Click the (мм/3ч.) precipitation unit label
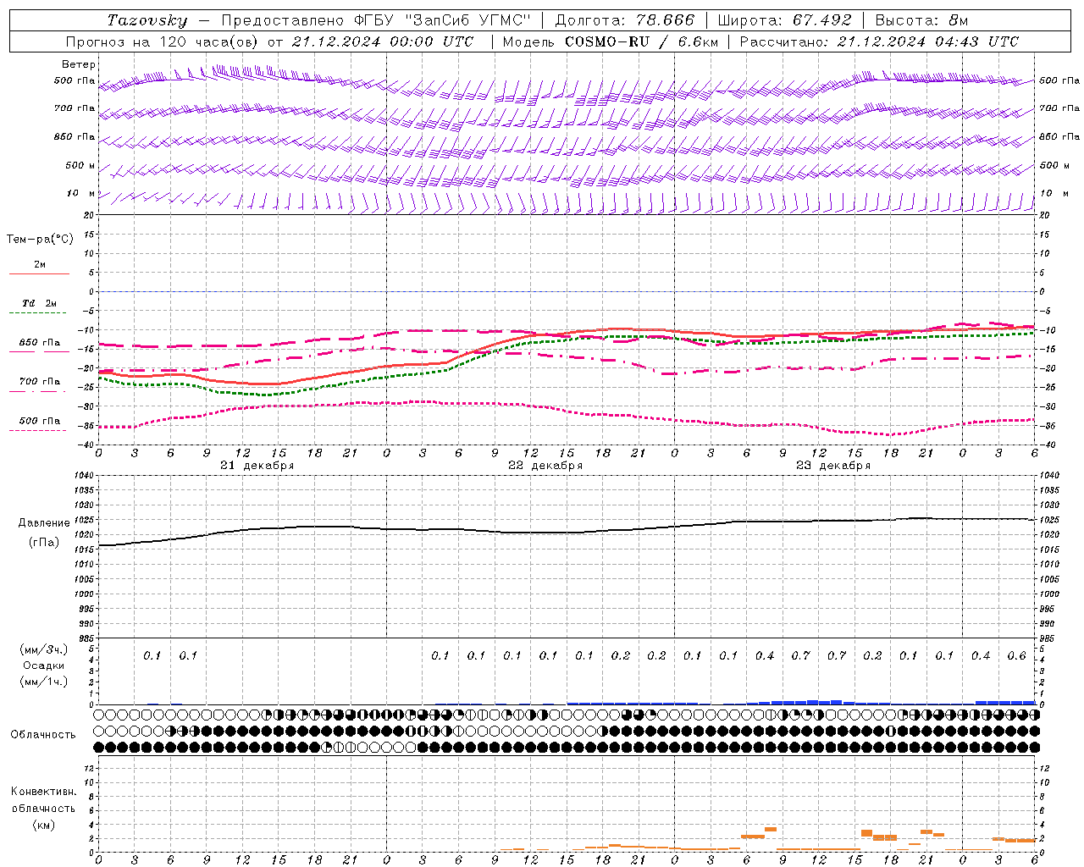The width and height of the screenshot is (1084, 867). [x=44, y=649]
